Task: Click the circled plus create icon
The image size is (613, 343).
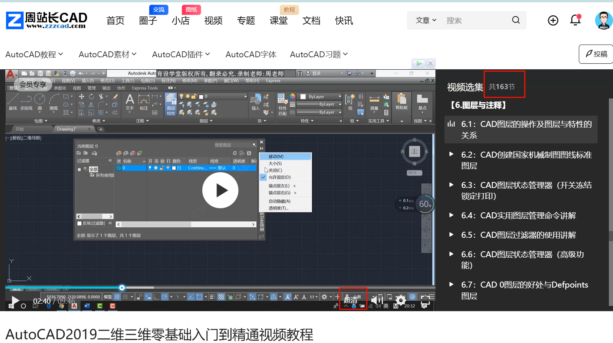Action: click(553, 20)
